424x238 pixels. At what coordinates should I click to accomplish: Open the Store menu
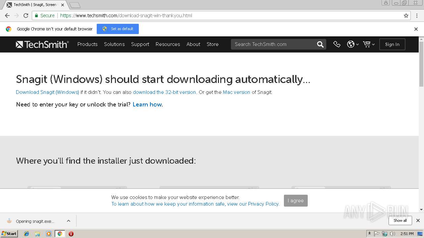pyautogui.click(x=213, y=44)
